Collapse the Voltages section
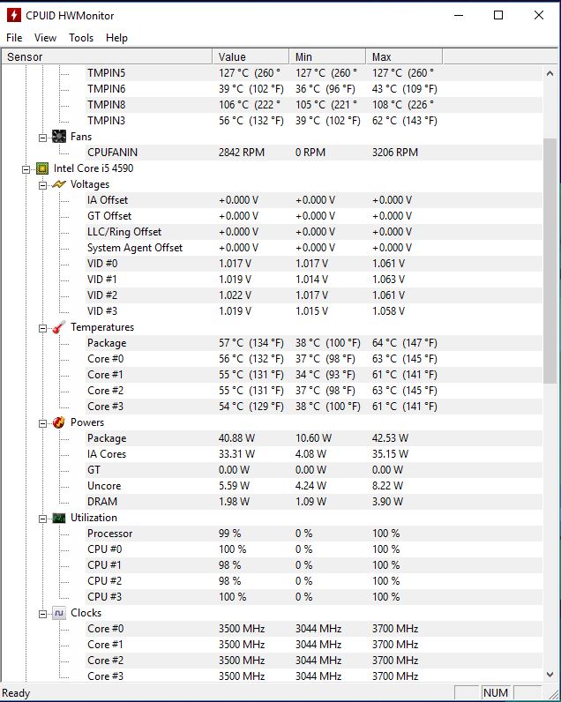 [x=42, y=185]
